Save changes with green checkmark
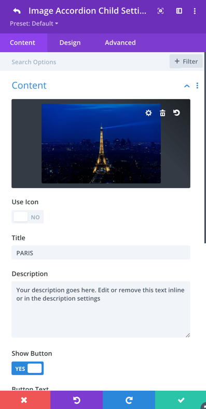Viewport: 206px width, 409px height. [181, 400]
